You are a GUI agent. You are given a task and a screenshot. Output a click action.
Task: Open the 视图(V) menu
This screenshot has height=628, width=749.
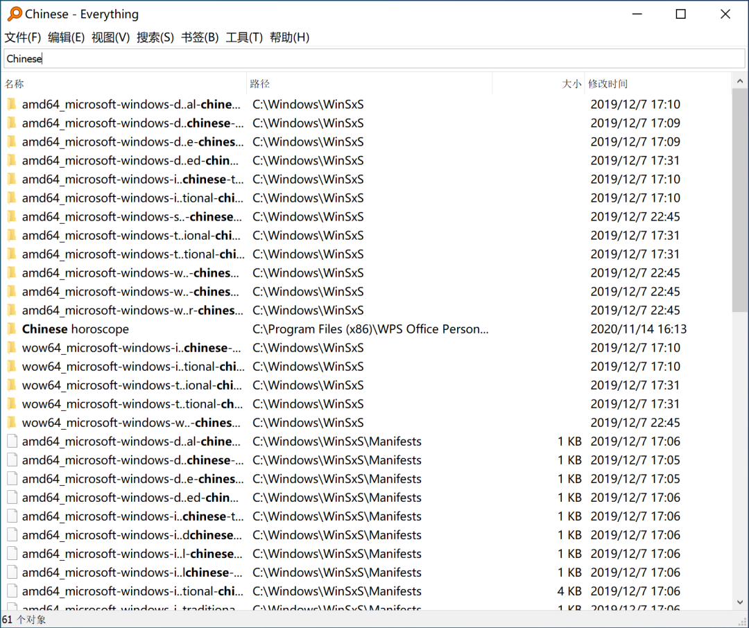[111, 37]
